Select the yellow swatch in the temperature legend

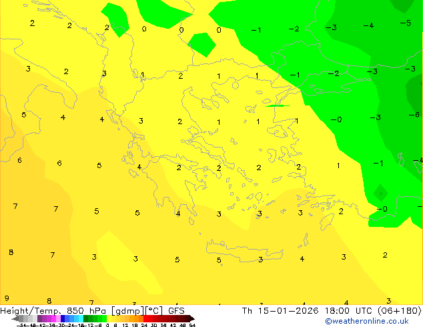(x=109, y=319)
